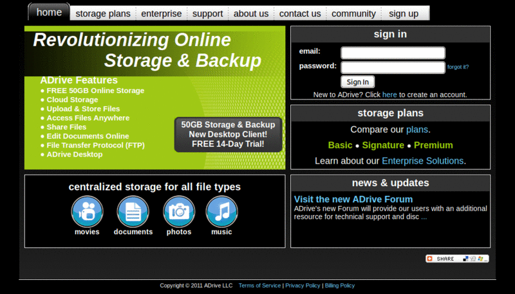Image resolution: width=515 pixels, height=294 pixels.
Task: Open the Privacy Policy link
Action: point(303,286)
